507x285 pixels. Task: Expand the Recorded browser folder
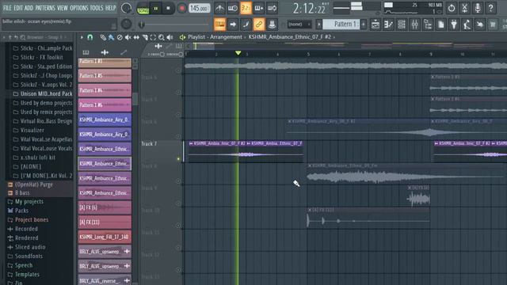(23, 229)
